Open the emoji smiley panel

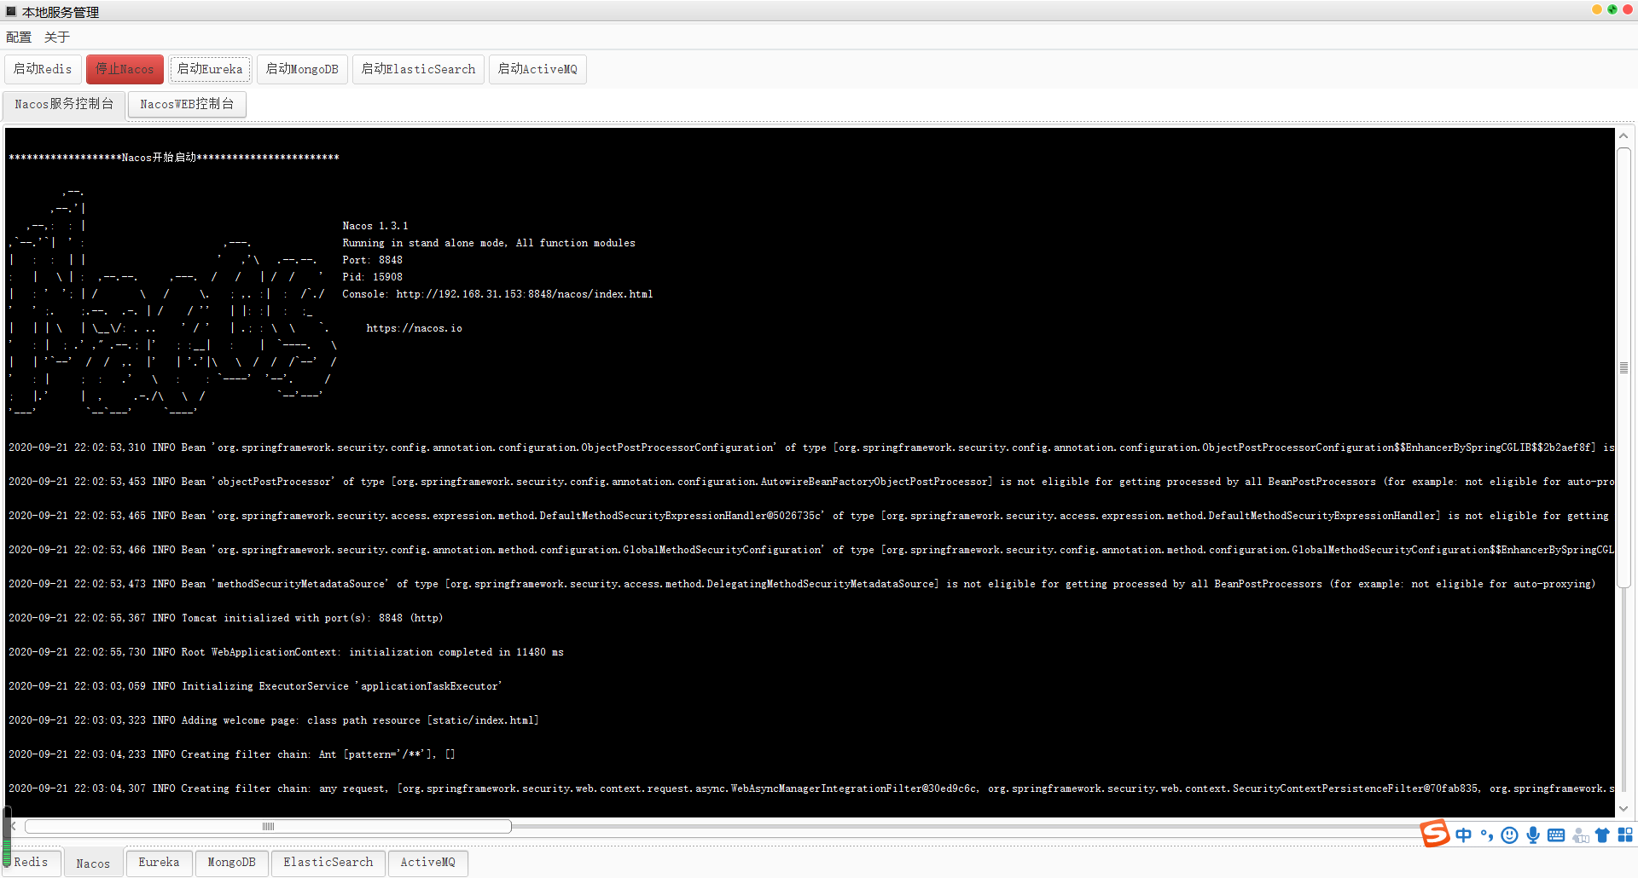tap(1509, 835)
